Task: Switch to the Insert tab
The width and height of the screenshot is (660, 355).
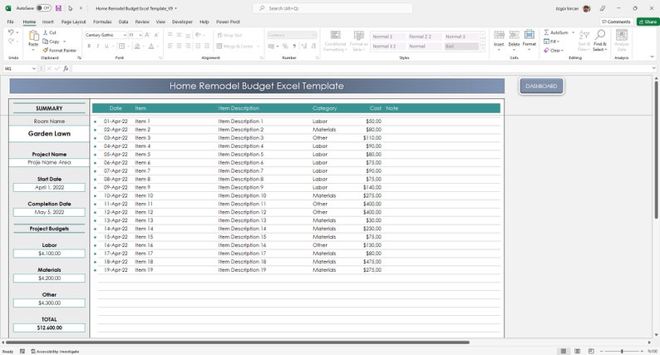Action: point(48,22)
